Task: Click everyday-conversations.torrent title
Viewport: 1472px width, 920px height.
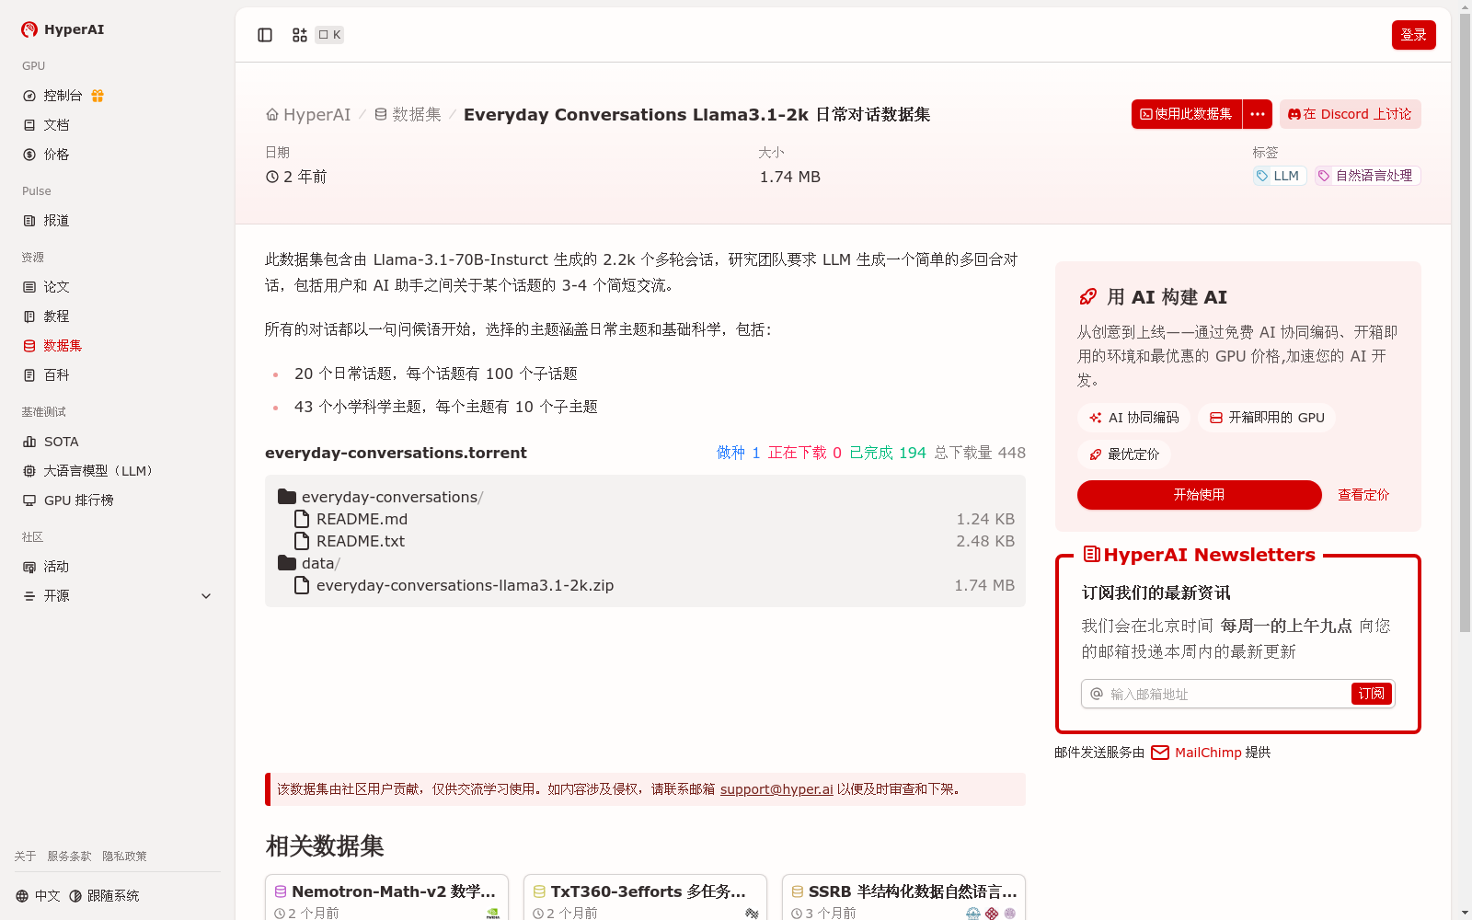Action: 396,453
